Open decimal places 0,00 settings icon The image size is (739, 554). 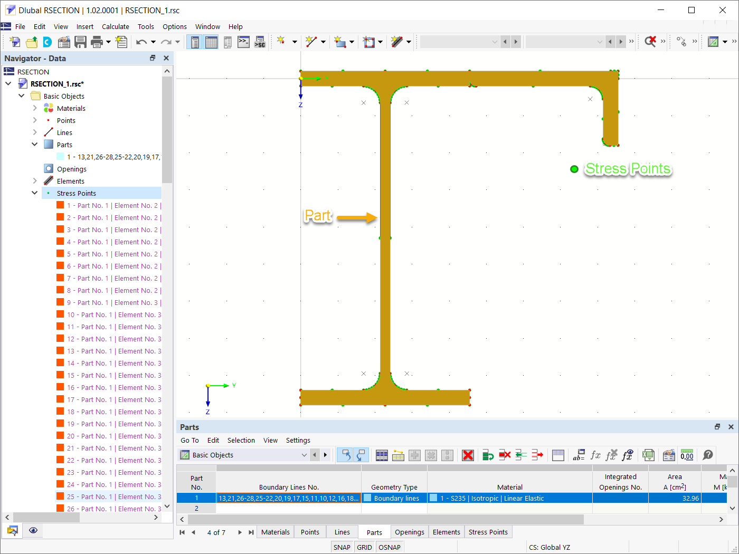(x=687, y=455)
